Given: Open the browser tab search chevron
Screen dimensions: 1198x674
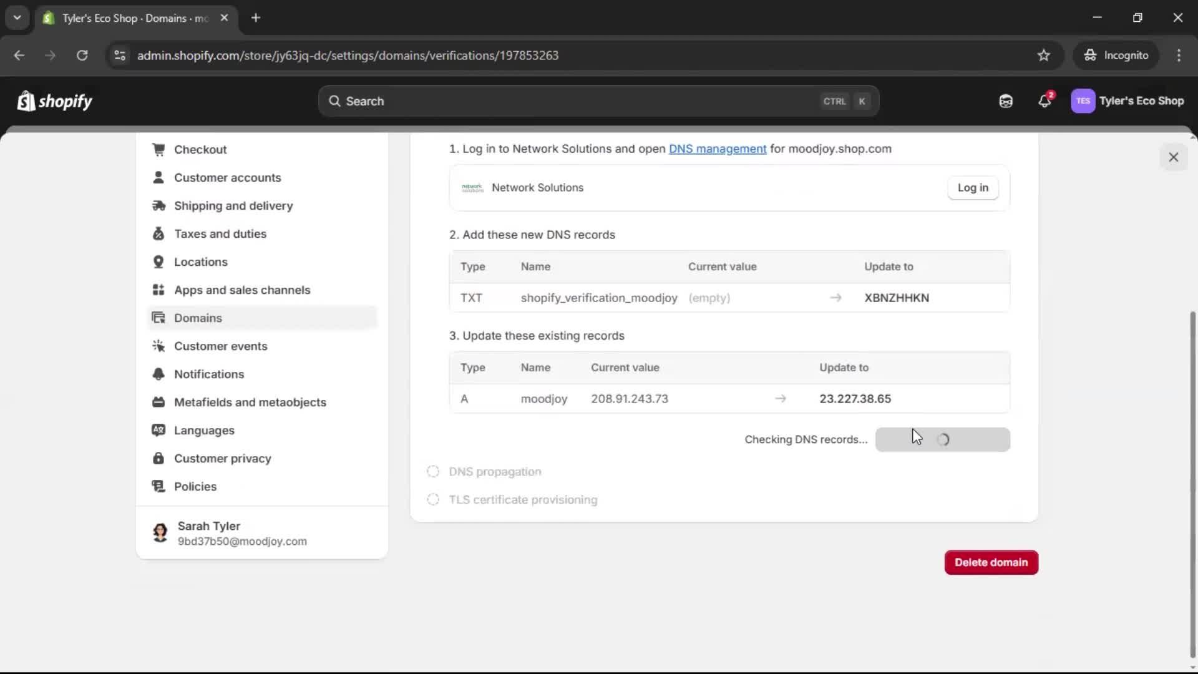Looking at the screenshot, I should pos(17,17).
